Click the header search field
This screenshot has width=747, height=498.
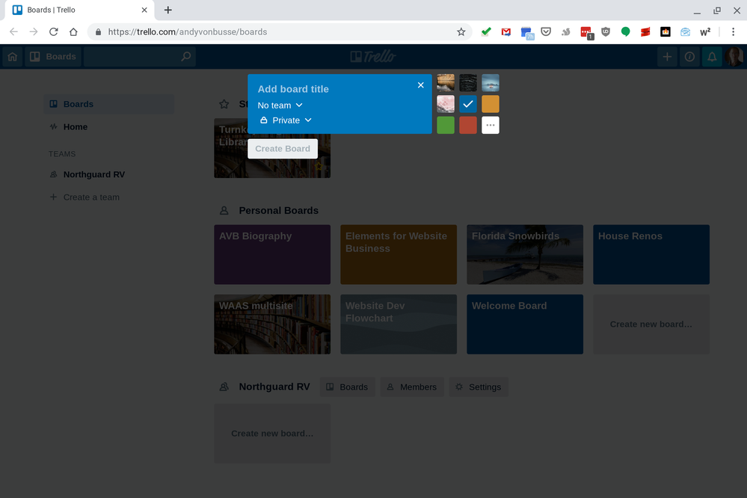coord(140,57)
